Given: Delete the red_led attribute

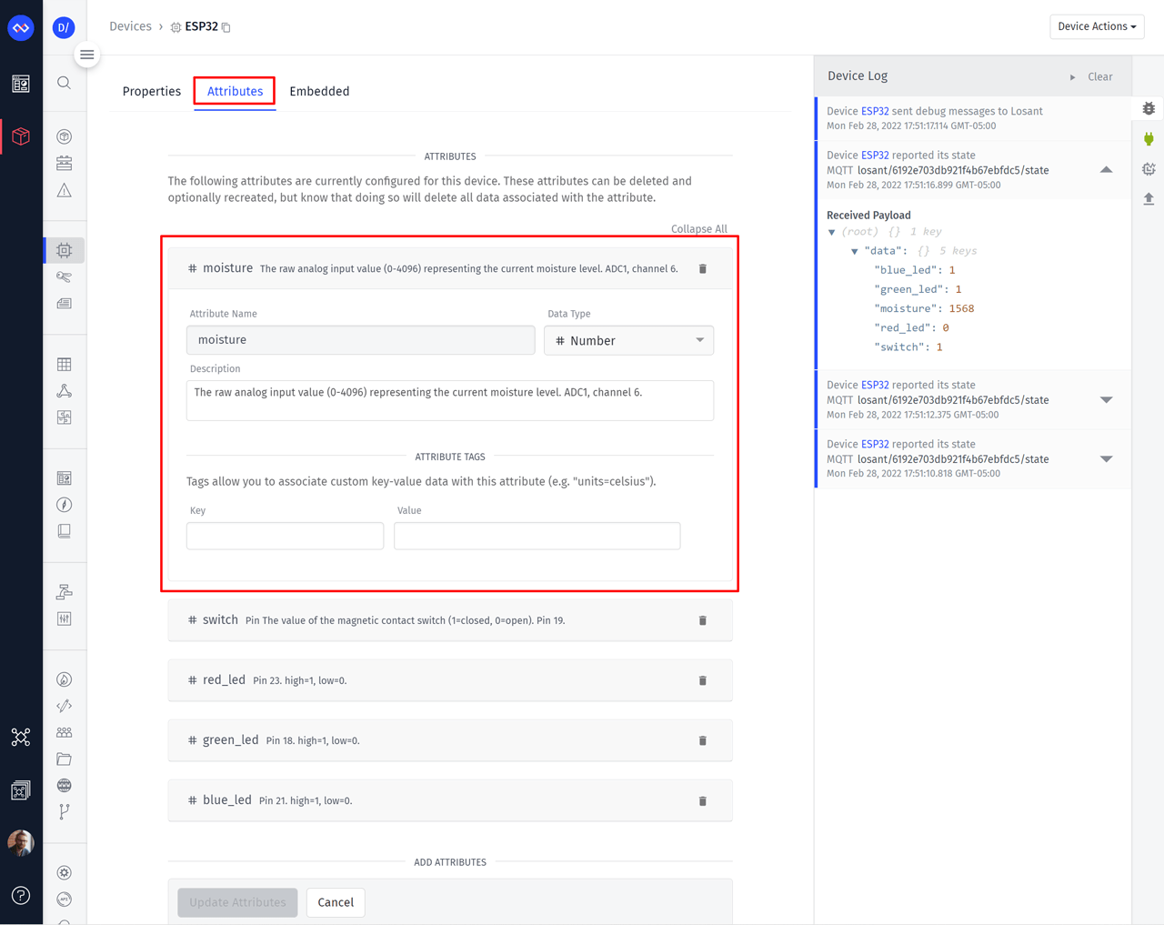Looking at the screenshot, I should (x=703, y=680).
